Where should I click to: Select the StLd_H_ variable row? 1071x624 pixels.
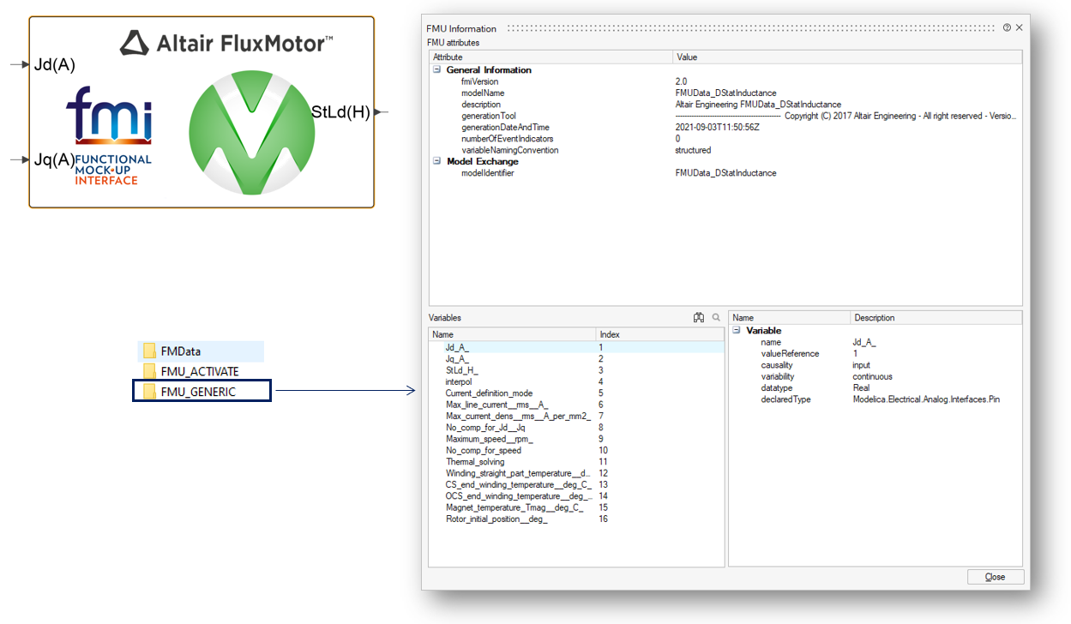coord(462,370)
